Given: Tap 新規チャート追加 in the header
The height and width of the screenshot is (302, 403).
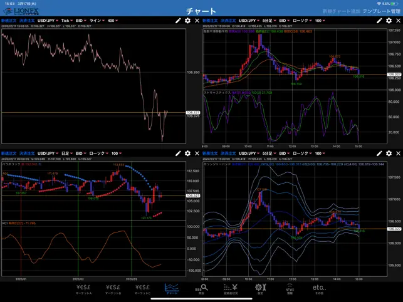Looking at the screenshot, I should (342, 11).
